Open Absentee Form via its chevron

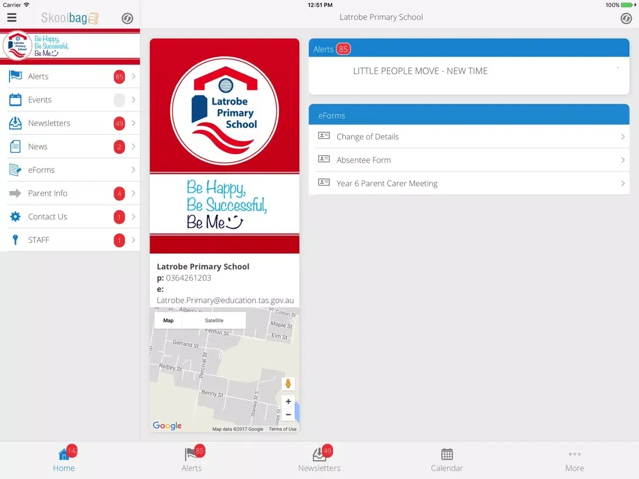(x=623, y=160)
